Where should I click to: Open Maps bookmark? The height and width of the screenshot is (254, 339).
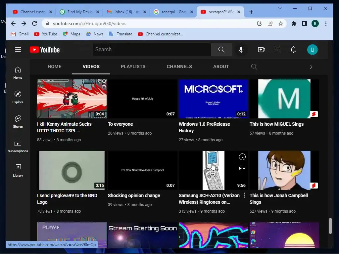pos(72,34)
